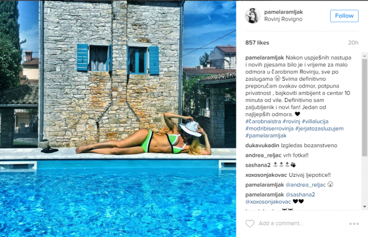Open the Rovinj Rovigno location link
The image size is (368, 237).
(283, 20)
